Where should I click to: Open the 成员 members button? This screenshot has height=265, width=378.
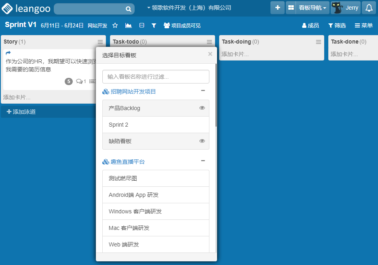310,25
